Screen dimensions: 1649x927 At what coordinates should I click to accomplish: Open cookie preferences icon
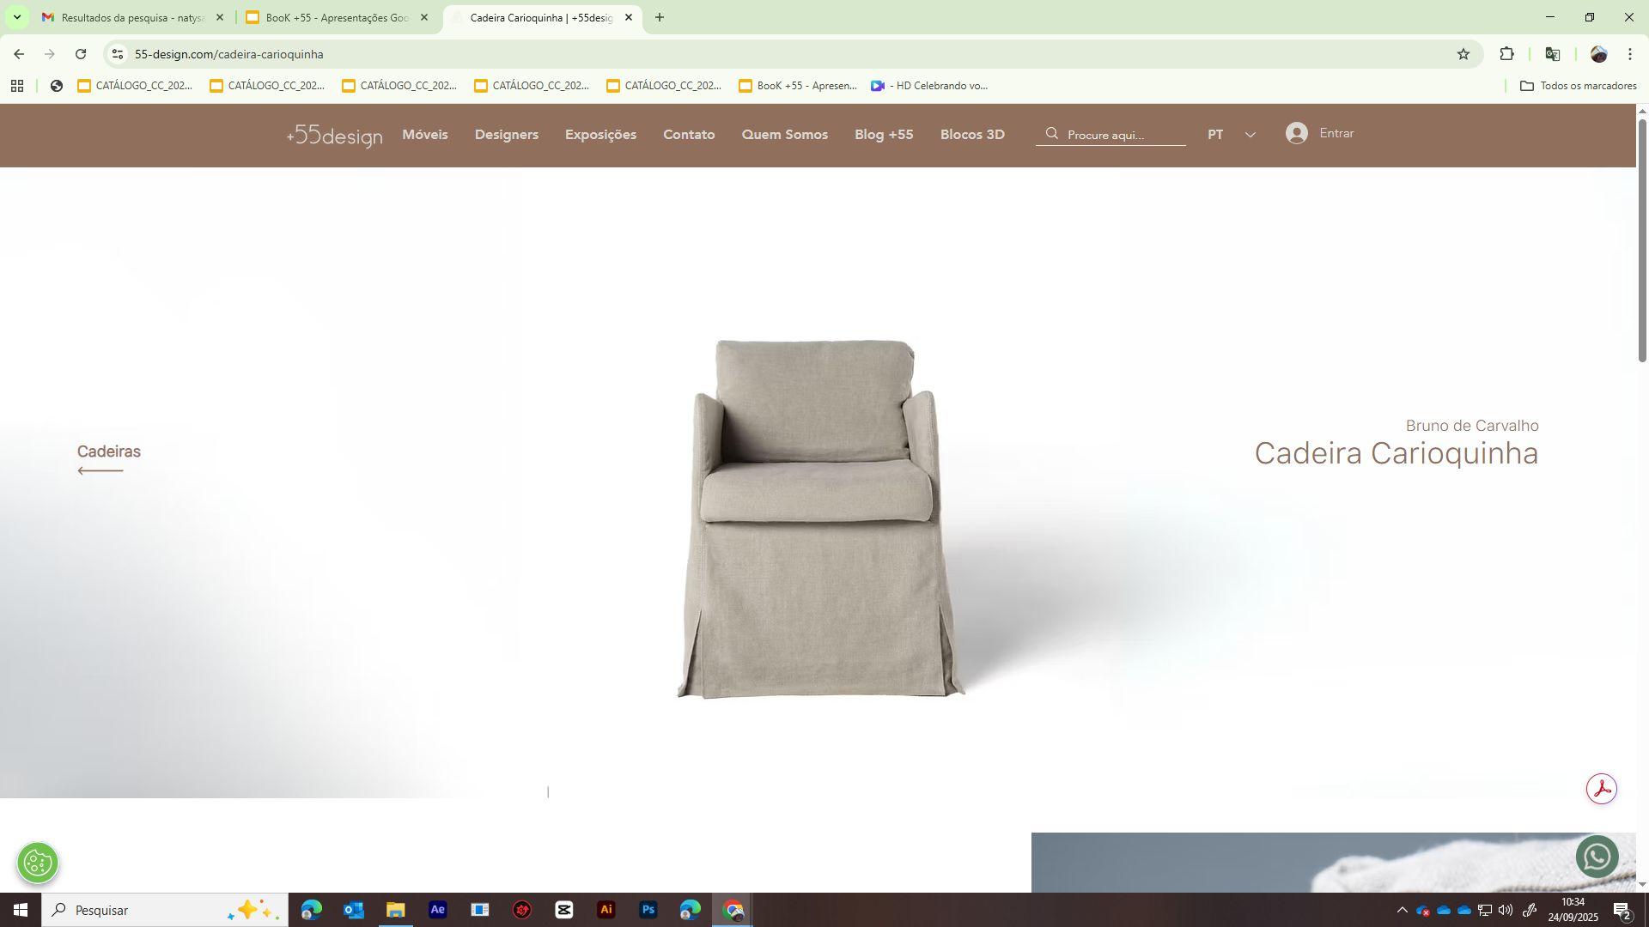tap(38, 863)
